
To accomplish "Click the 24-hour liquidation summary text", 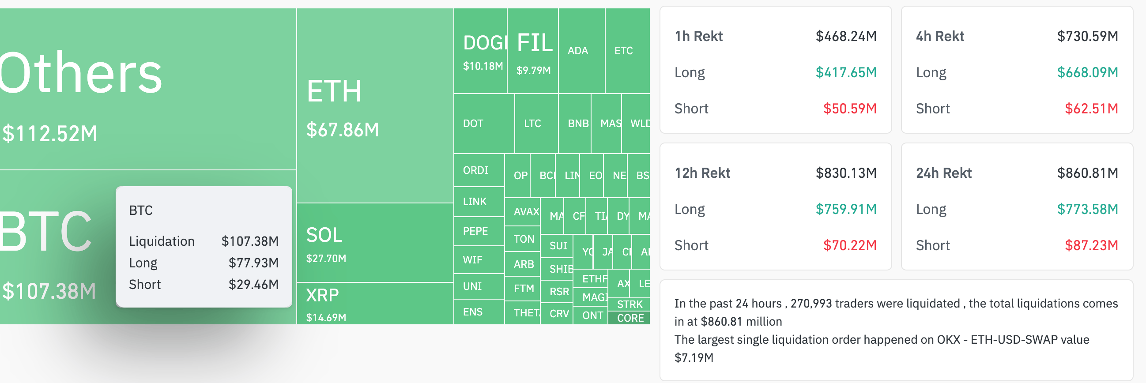I will [895, 330].
